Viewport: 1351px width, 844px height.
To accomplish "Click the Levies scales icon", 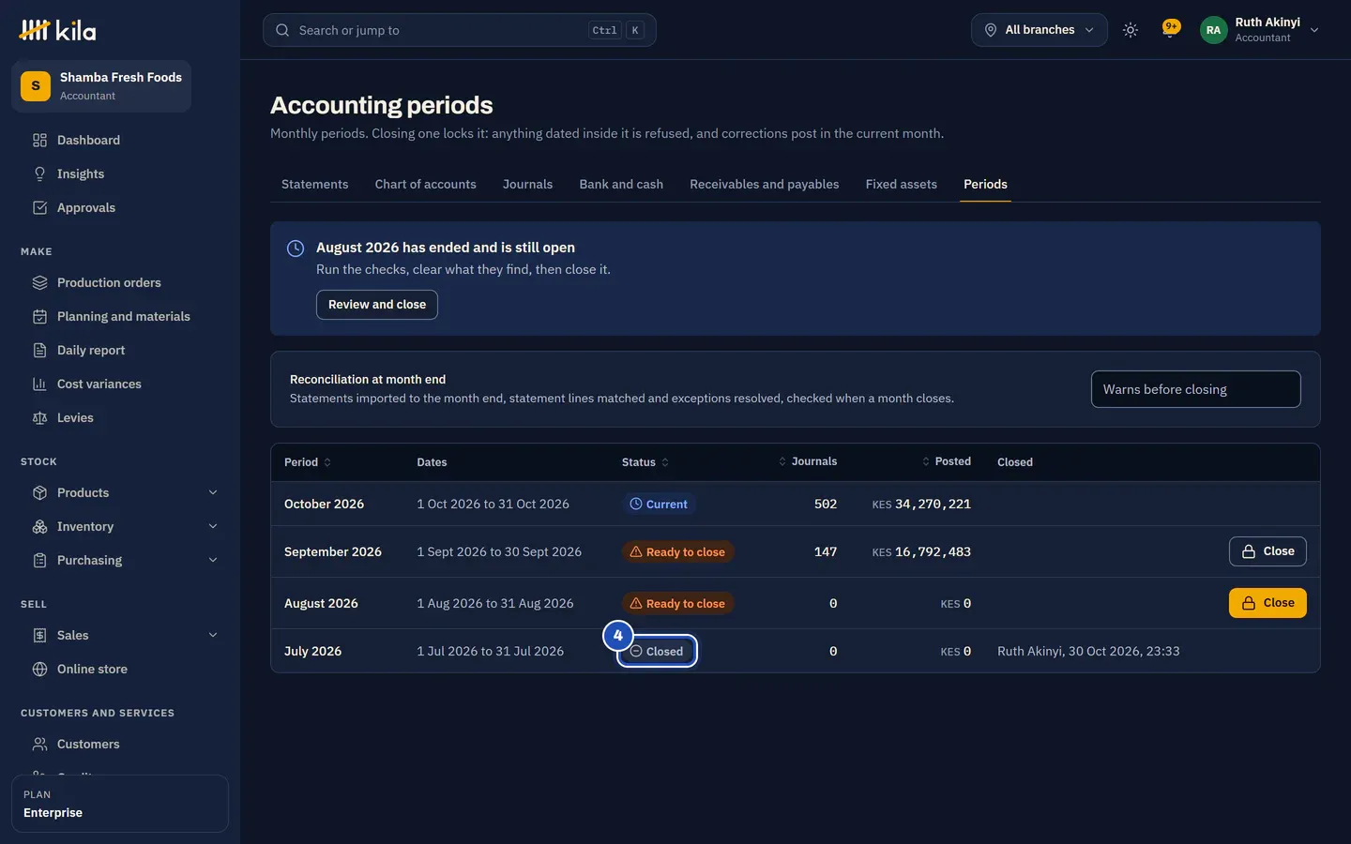I will tap(39, 417).
